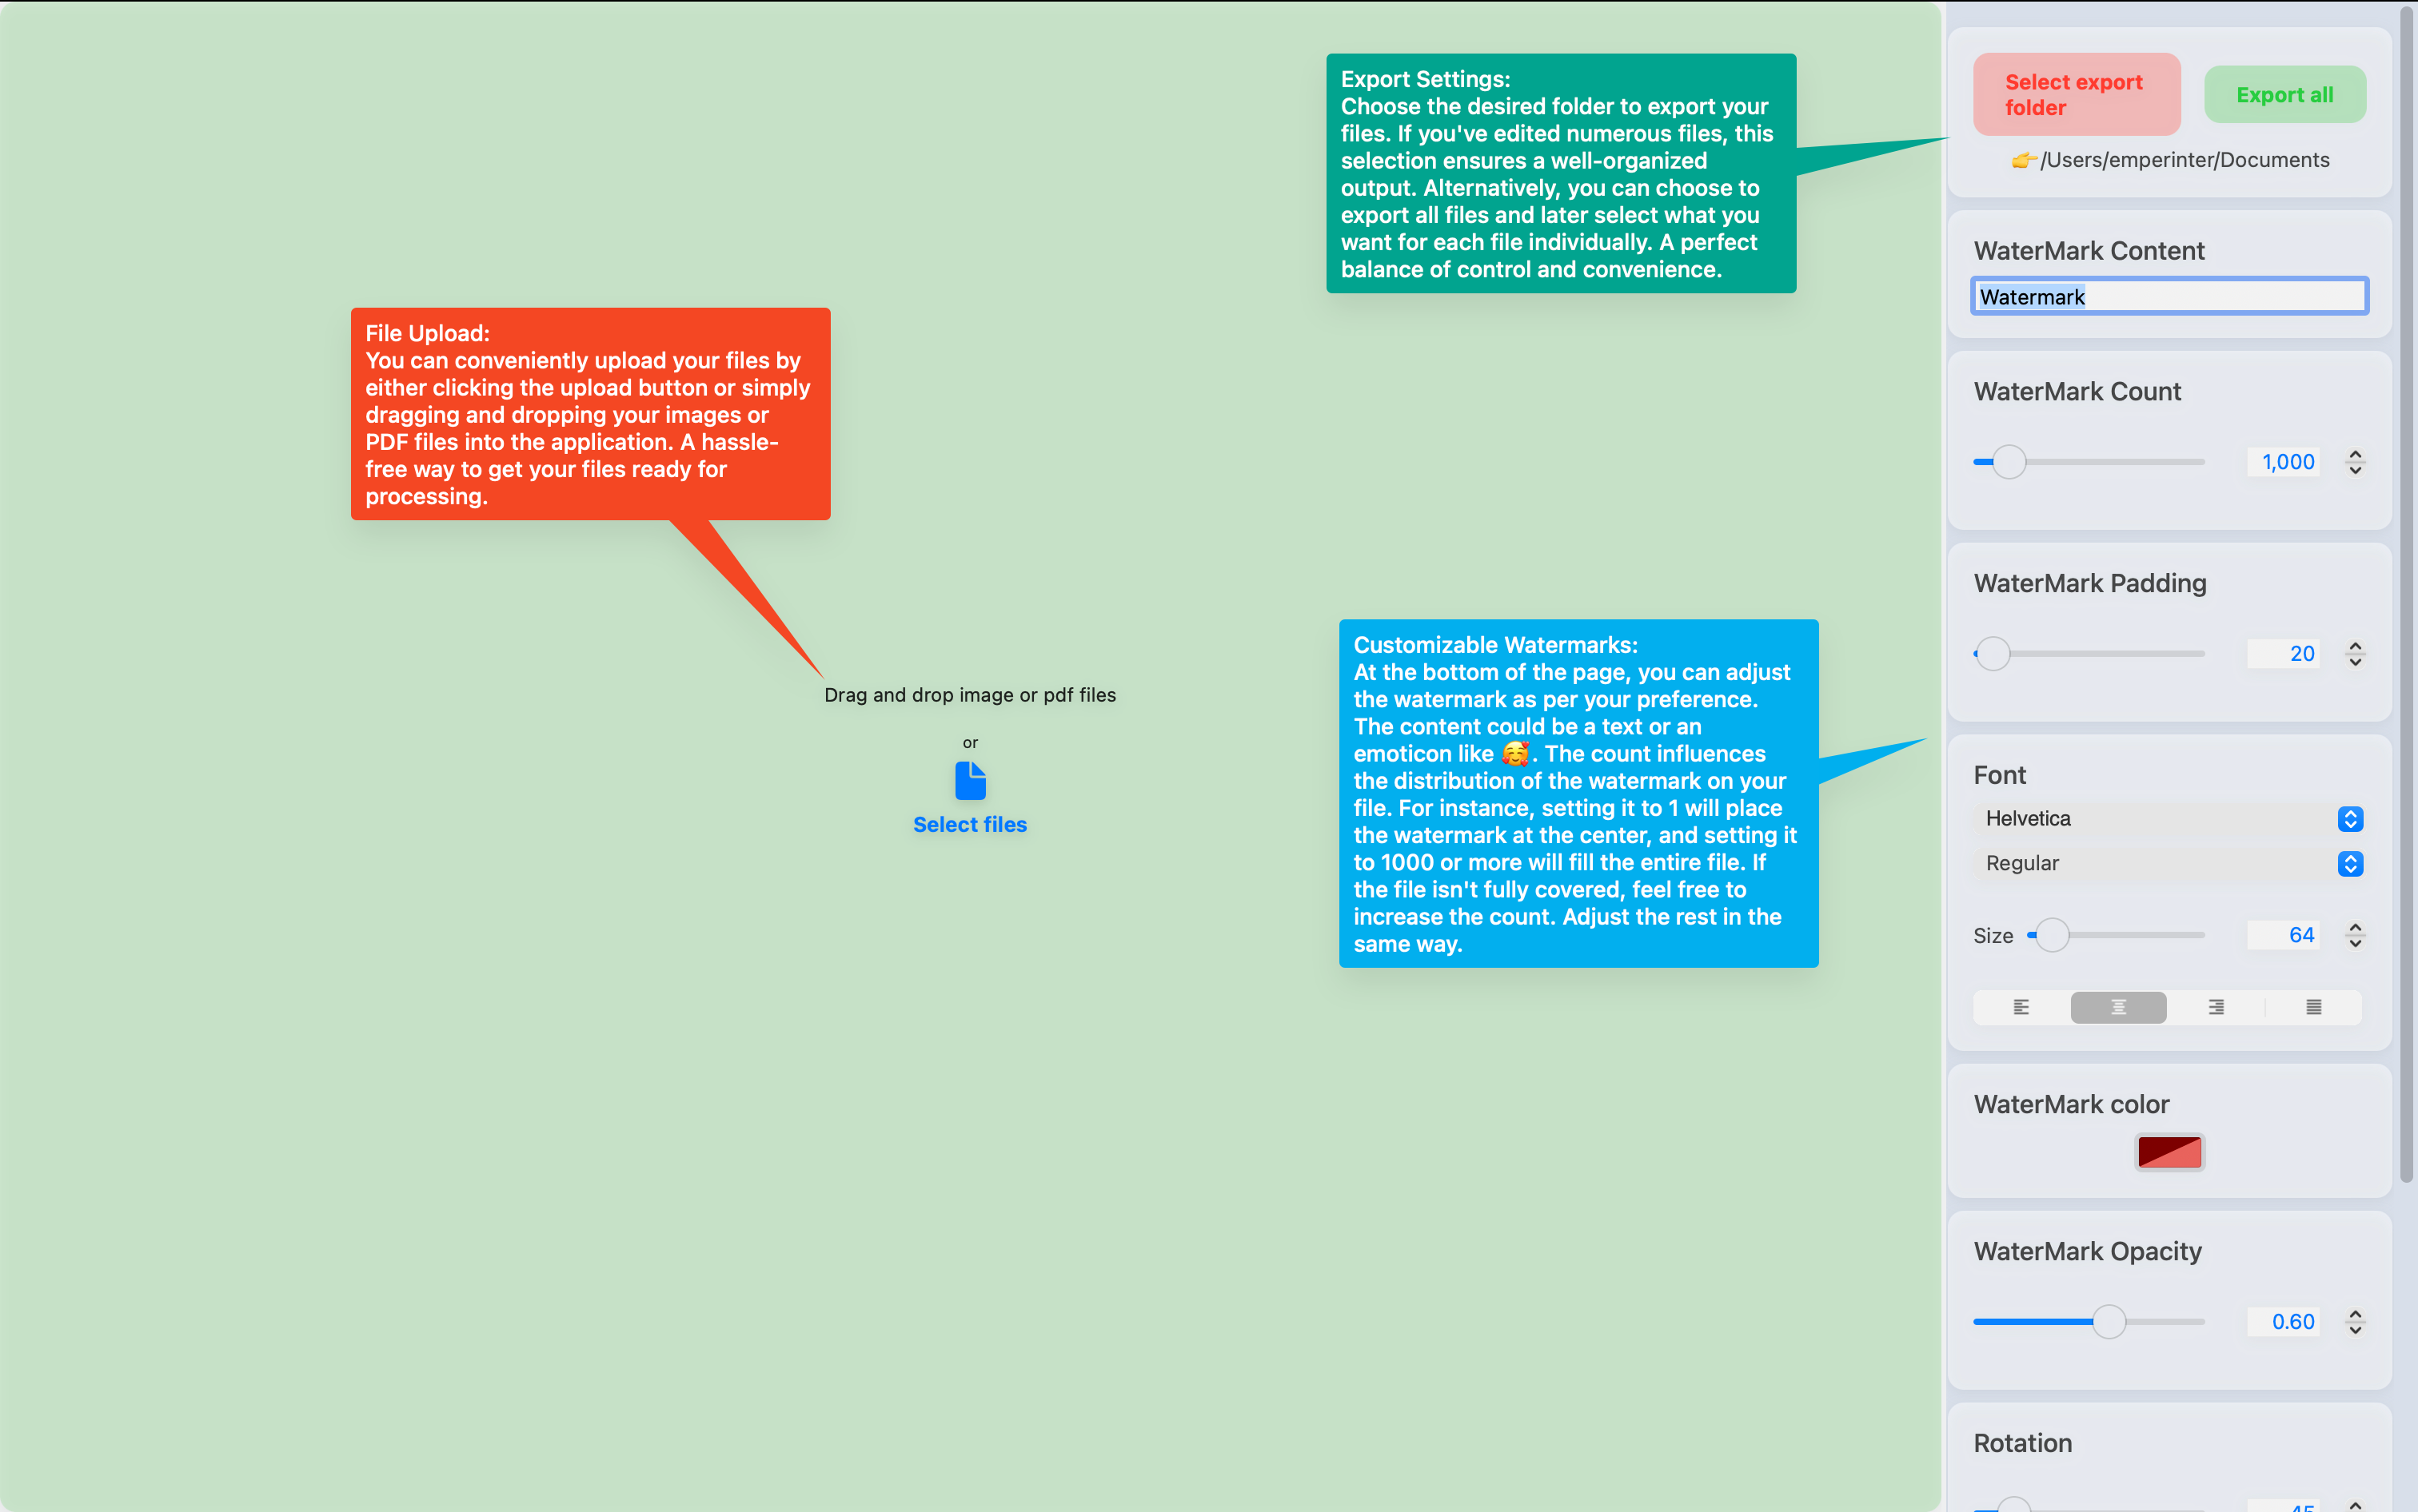Viewport: 2418px width, 1512px height.
Task: Click the center-align text icon
Action: pos(2118,1005)
